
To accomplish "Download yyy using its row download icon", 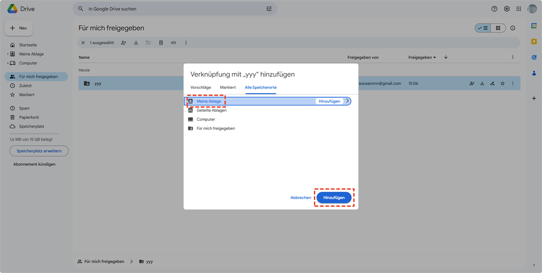I will tap(482, 83).
